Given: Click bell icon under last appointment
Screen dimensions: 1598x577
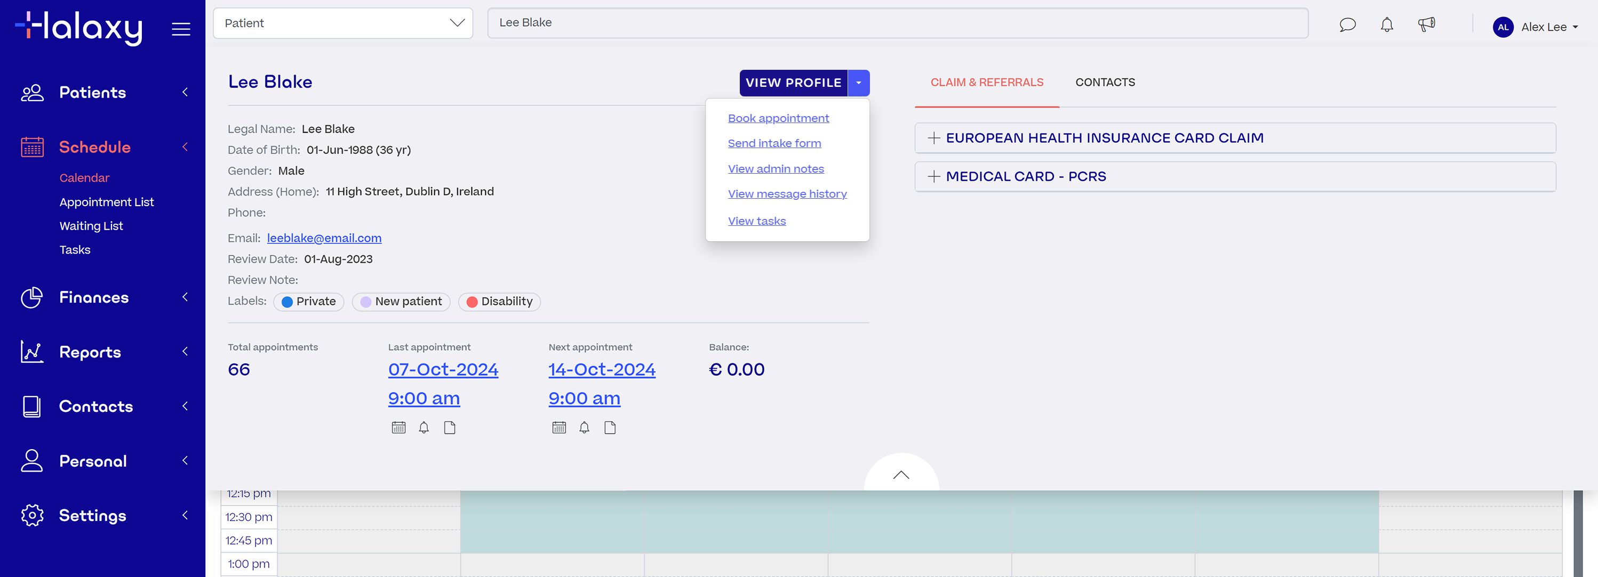Looking at the screenshot, I should click(x=425, y=428).
